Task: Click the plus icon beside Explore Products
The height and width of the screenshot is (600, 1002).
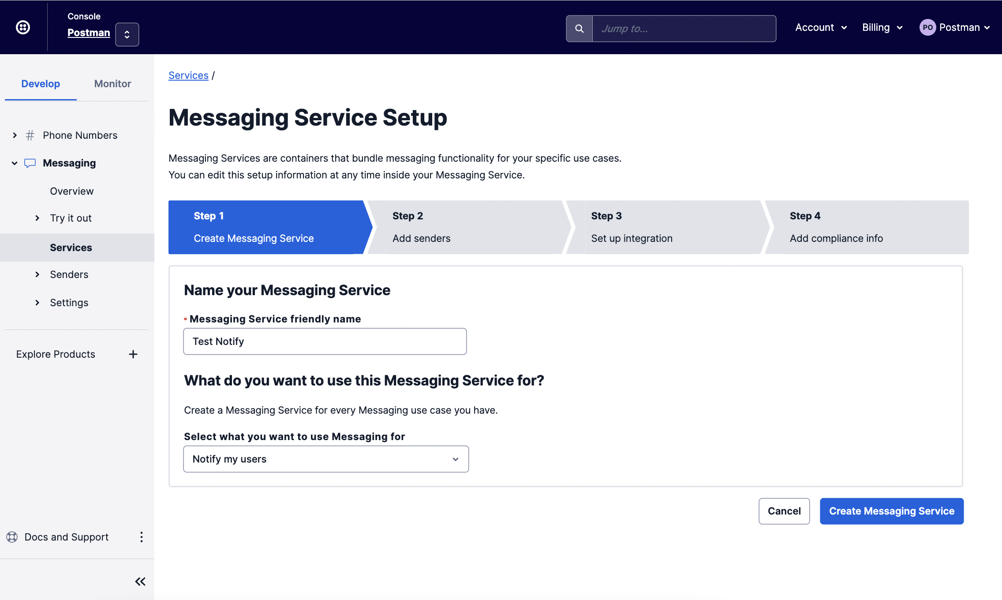Action: [x=133, y=354]
